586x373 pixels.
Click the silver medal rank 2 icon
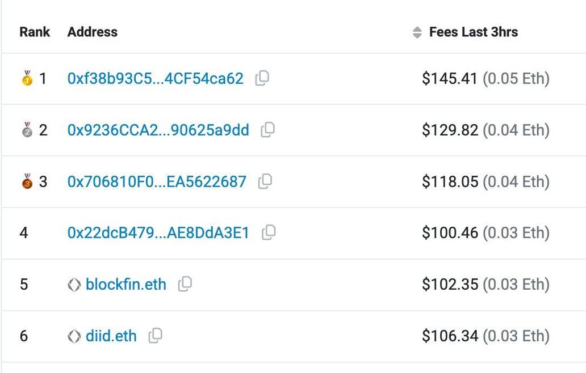[x=27, y=130]
